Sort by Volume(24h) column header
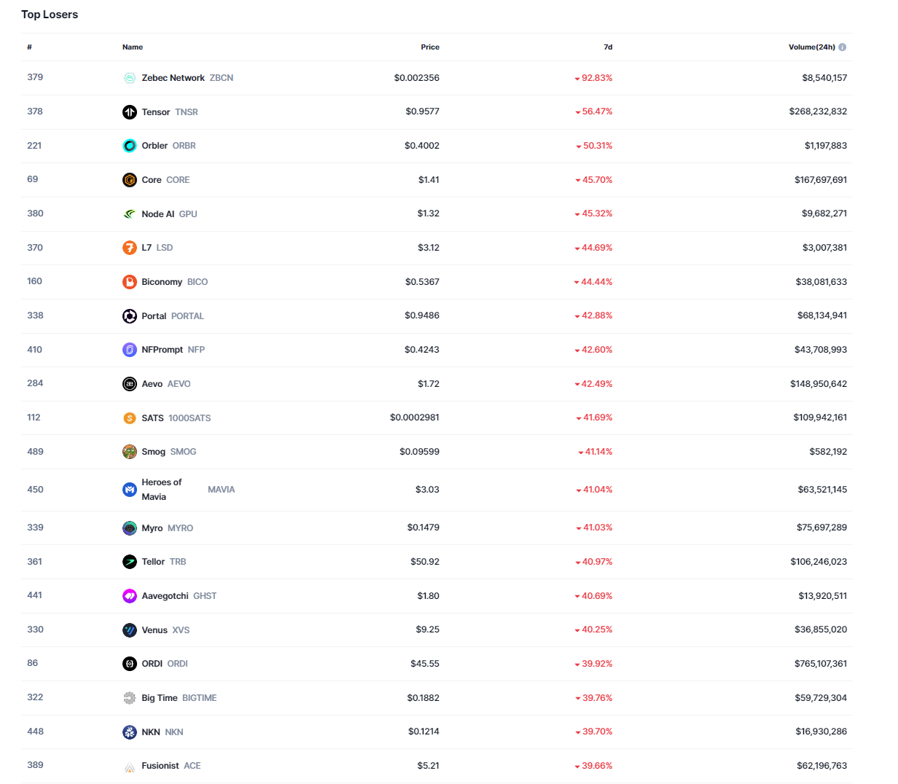The image size is (898, 784). tap(811, 47)
